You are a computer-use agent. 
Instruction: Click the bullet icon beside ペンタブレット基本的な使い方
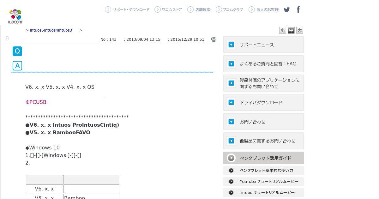click(x=231, y=171)
